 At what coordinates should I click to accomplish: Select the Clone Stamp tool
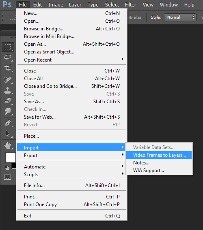pos(8,90)
